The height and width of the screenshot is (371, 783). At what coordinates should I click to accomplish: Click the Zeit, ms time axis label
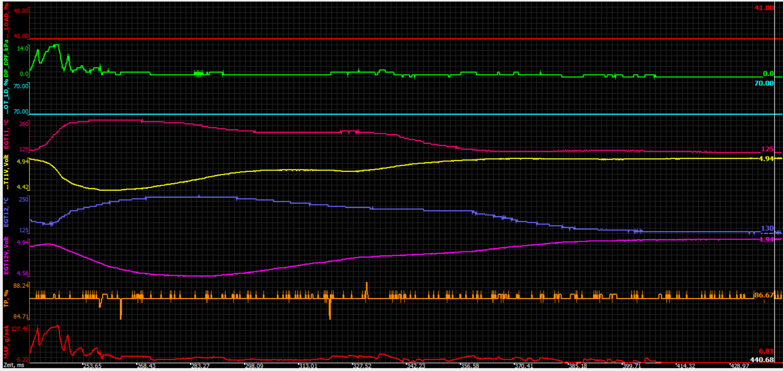tap(14, 365)
